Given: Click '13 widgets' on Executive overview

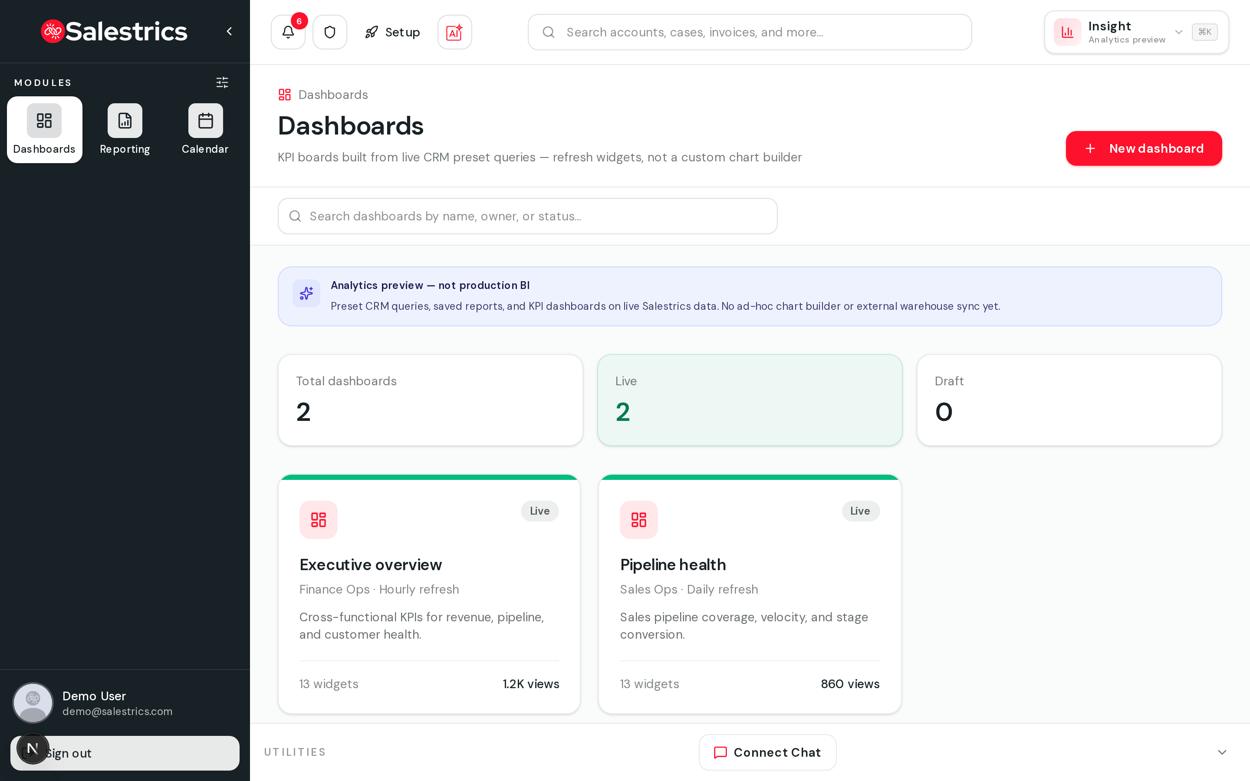Looking at the screenshot, I should click(329, 684).
